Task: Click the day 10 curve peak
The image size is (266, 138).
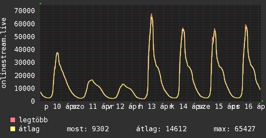Action: 57,53
